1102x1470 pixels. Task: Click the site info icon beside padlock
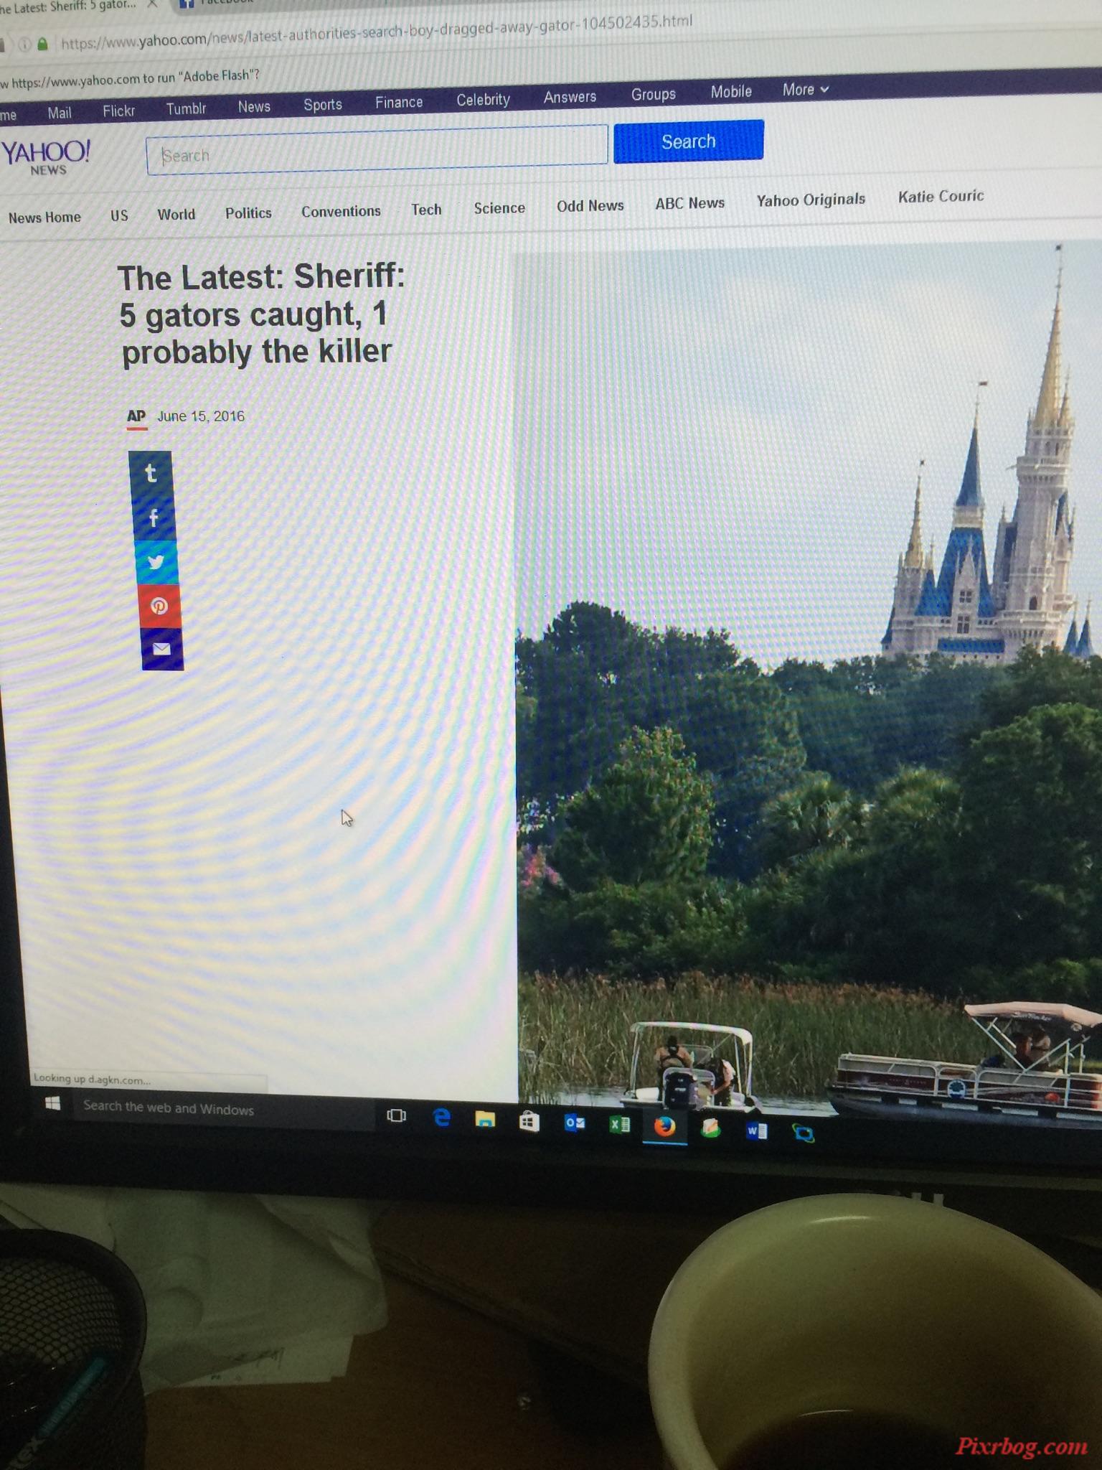click(25, 45)
